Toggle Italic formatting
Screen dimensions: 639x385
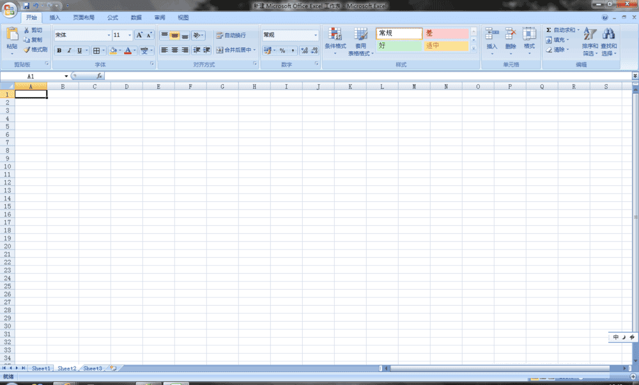pyautogui.click(x=69, y=50)
